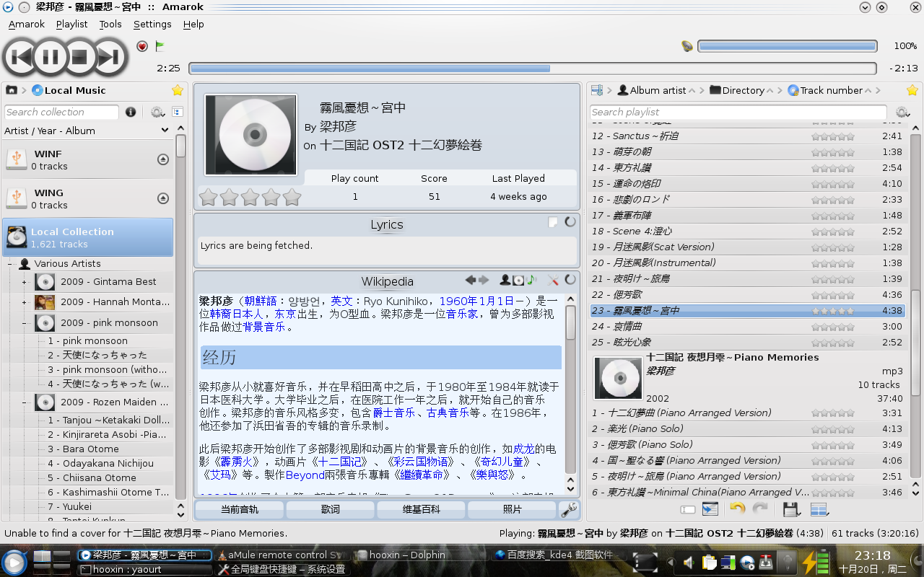This screenshot has height=577, width=924.
Task: Show Wikipedia artist page icon
Action: [x=505, y=280]
